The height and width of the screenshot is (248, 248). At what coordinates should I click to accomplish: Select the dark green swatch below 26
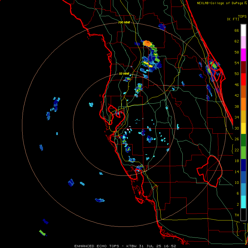243,140
